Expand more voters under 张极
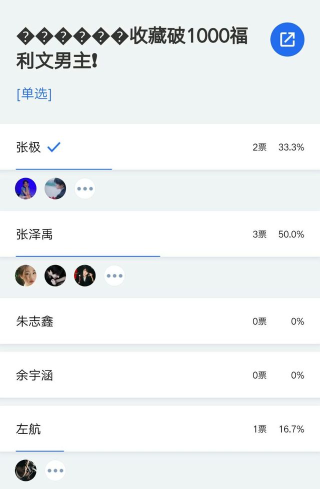Viewport: 320px width, 489px height. [85, 189]
